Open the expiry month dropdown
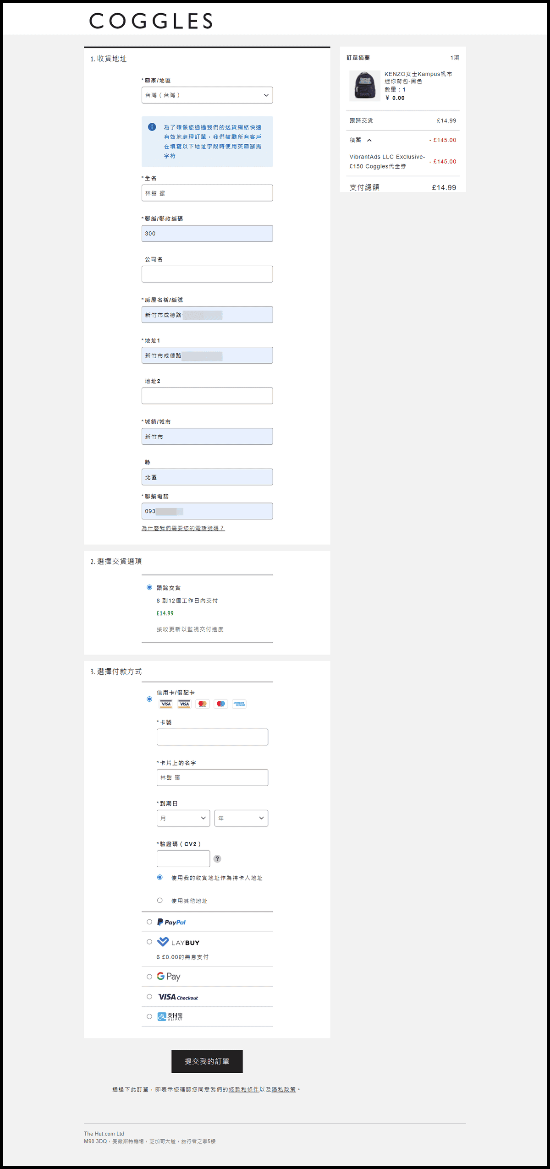Viewport: 550px width, 1169px height. 183,818
